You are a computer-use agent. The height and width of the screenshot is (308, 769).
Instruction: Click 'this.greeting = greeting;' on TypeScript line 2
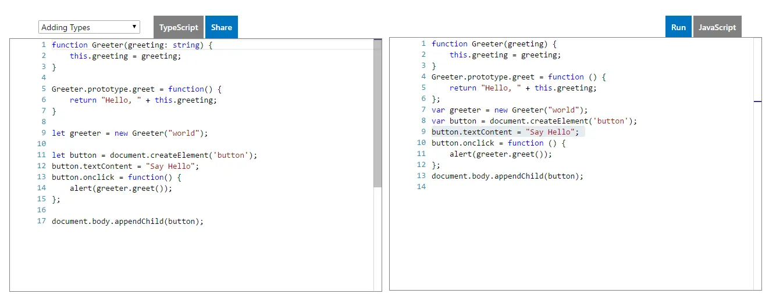(126, 56)
